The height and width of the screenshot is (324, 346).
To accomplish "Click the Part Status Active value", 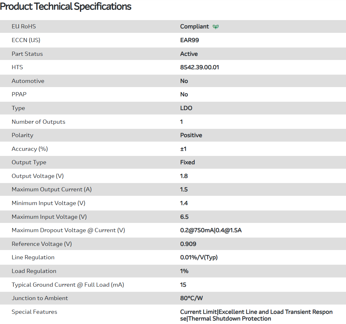I will [189, 54].
